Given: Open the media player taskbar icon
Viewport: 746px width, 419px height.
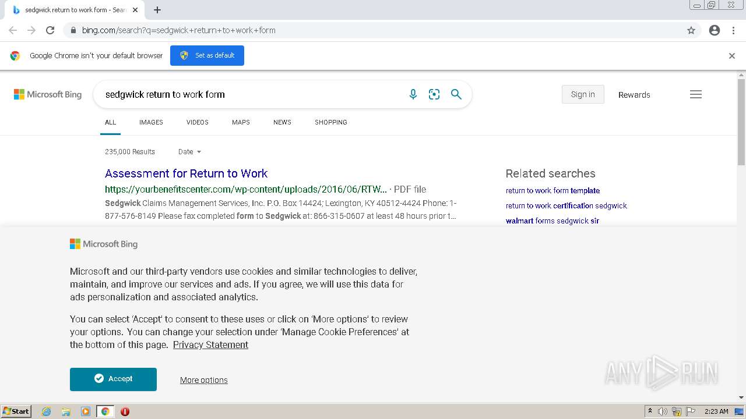Looking at the screenshot, I should coord(86,411).
